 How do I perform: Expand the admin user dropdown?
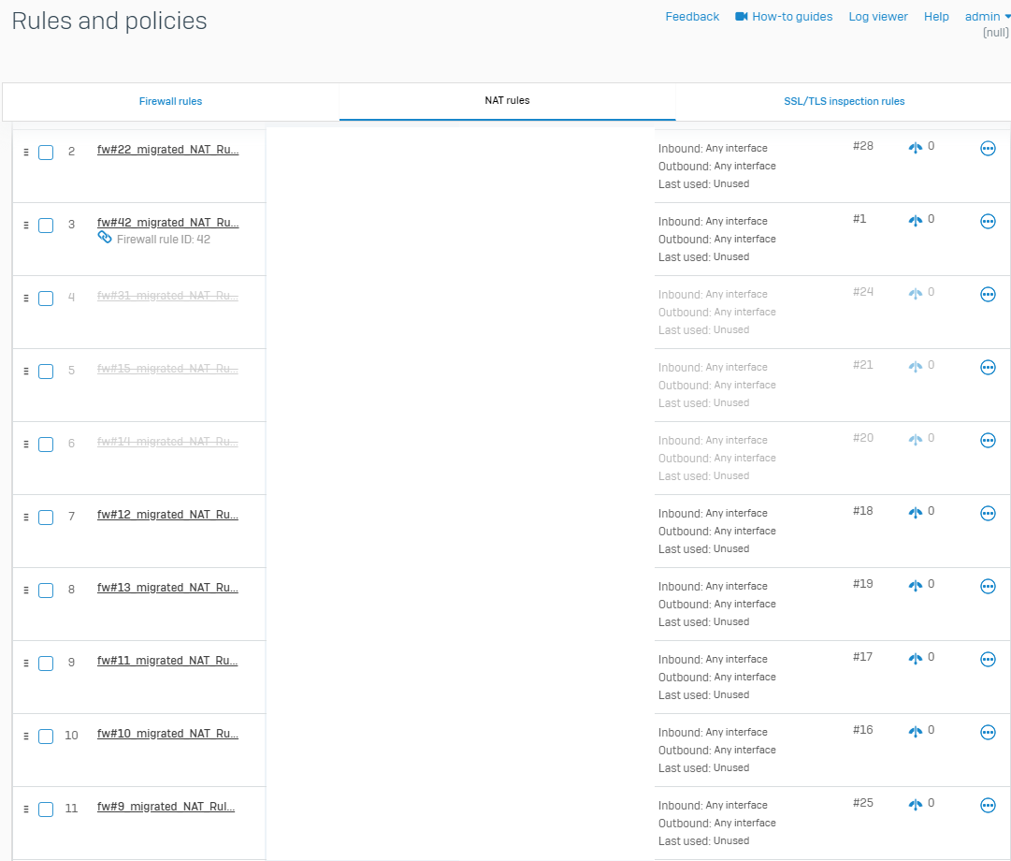(x=988, y=17)
